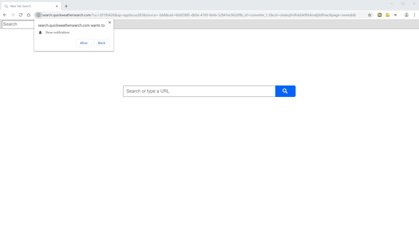
Task: Click the notification bell icon in the popup
Action: (x=40, y=32)
